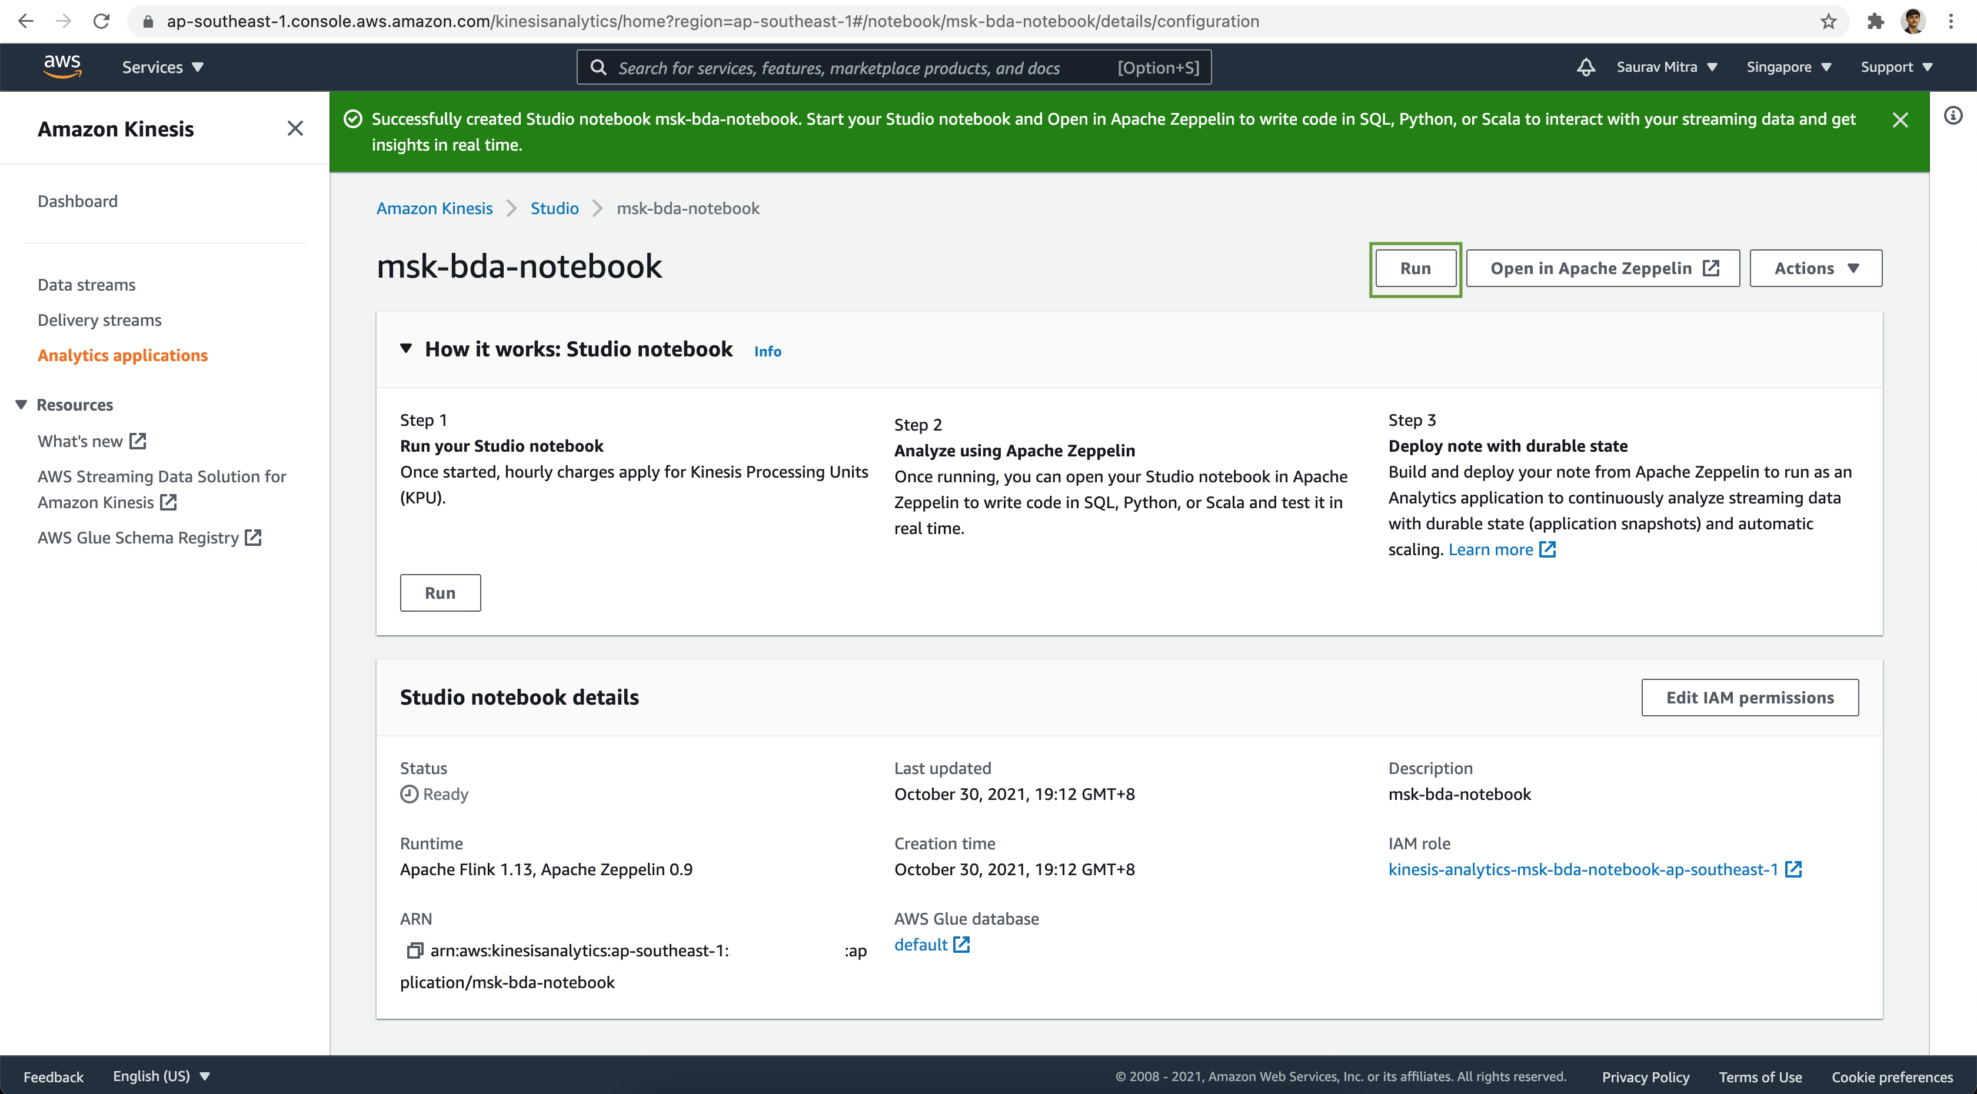The height and width of the screenshot is (1094, 1977).
Task: Click Run button under Step 1
Action: [440, 593]
